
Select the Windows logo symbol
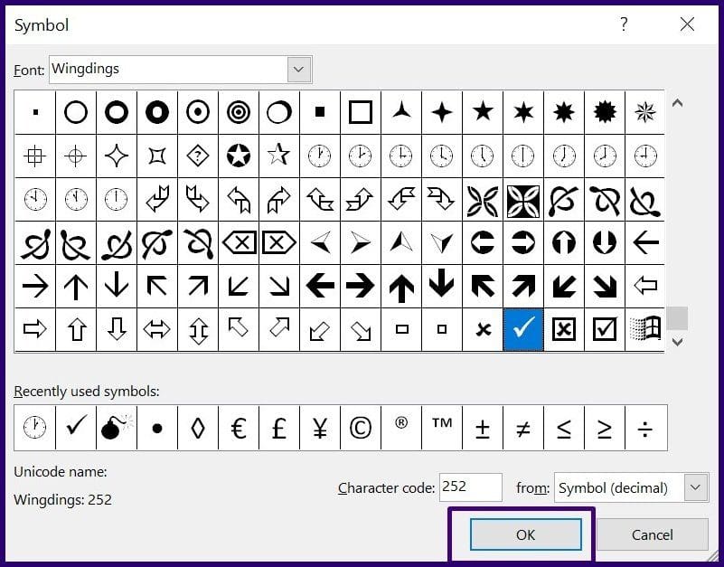[644, 329]
